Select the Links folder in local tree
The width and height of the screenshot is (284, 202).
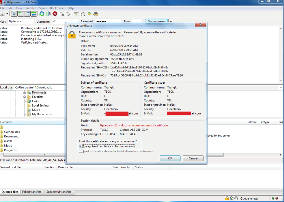tap(35, 101)
